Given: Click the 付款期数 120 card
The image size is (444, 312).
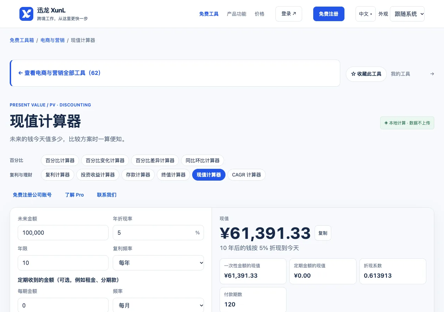Looking at the screenshot, I should pos(253,300).
